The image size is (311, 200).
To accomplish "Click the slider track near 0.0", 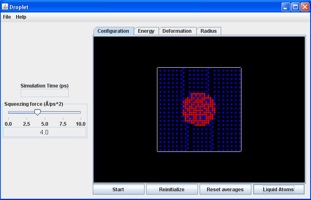I will click(x=10, y=112).
